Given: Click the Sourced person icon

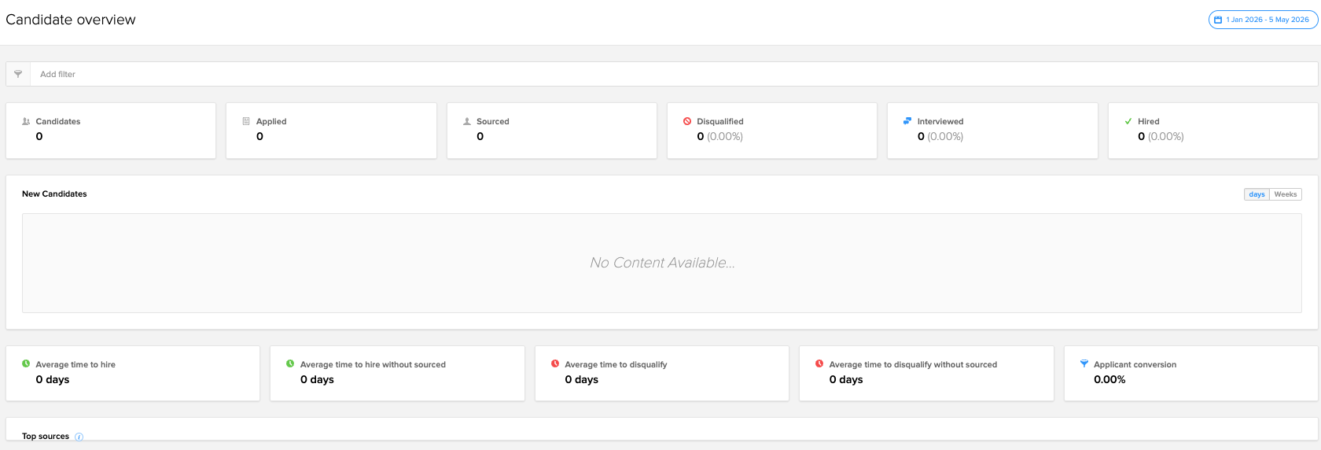Looking at the screenshot, I should pos(467,121).
